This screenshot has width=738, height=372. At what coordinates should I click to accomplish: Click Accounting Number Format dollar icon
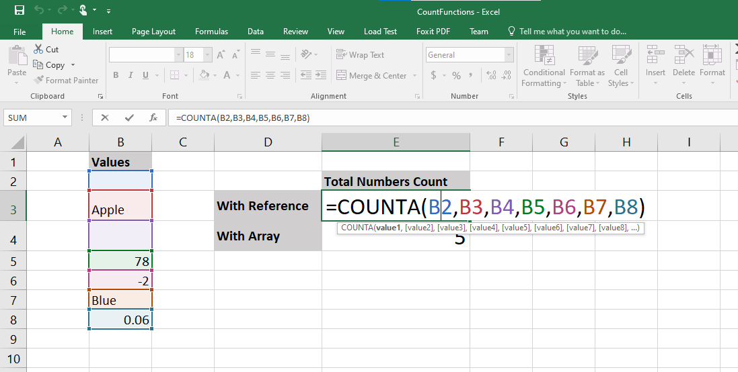tap(433, 75)
